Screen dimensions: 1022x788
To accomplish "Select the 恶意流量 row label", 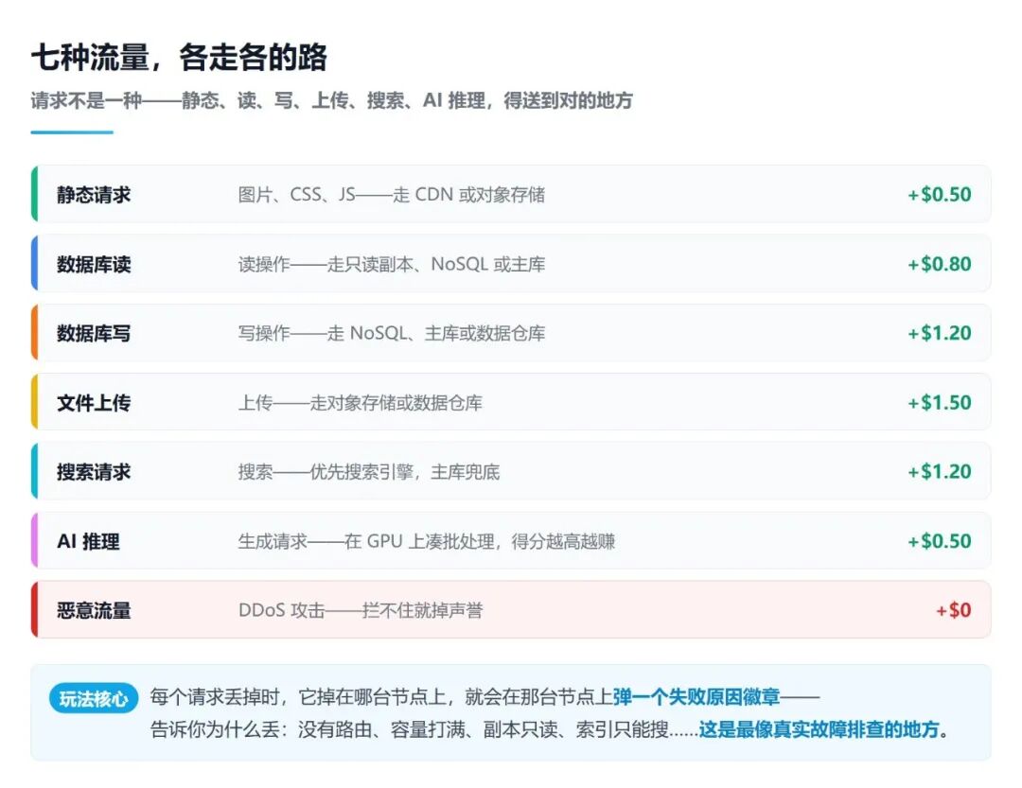I will click(94, 611).
